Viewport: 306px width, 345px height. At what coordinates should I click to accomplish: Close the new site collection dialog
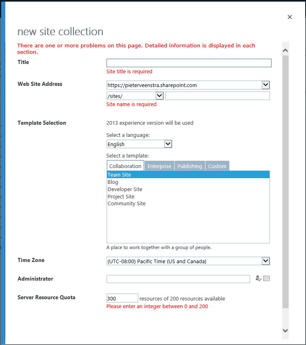click(290, 17)
